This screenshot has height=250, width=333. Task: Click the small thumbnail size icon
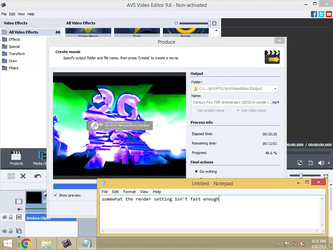click(x=176, y=23)
